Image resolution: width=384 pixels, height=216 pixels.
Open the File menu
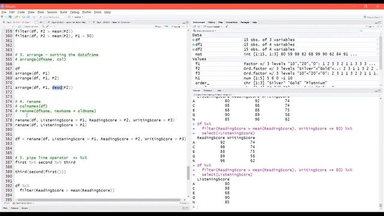(4, 12)
